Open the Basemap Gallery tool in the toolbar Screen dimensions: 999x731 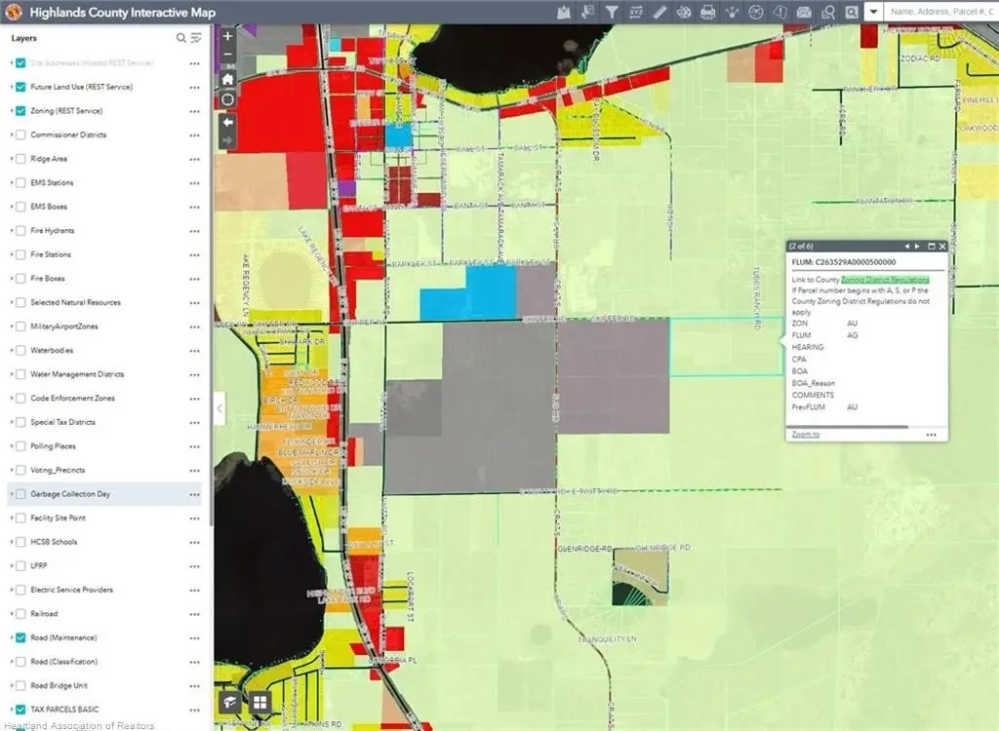tap(564, 12)
